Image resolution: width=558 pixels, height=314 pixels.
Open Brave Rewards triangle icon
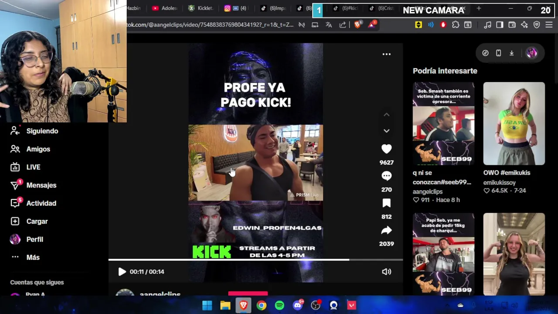tap(372, 25)
